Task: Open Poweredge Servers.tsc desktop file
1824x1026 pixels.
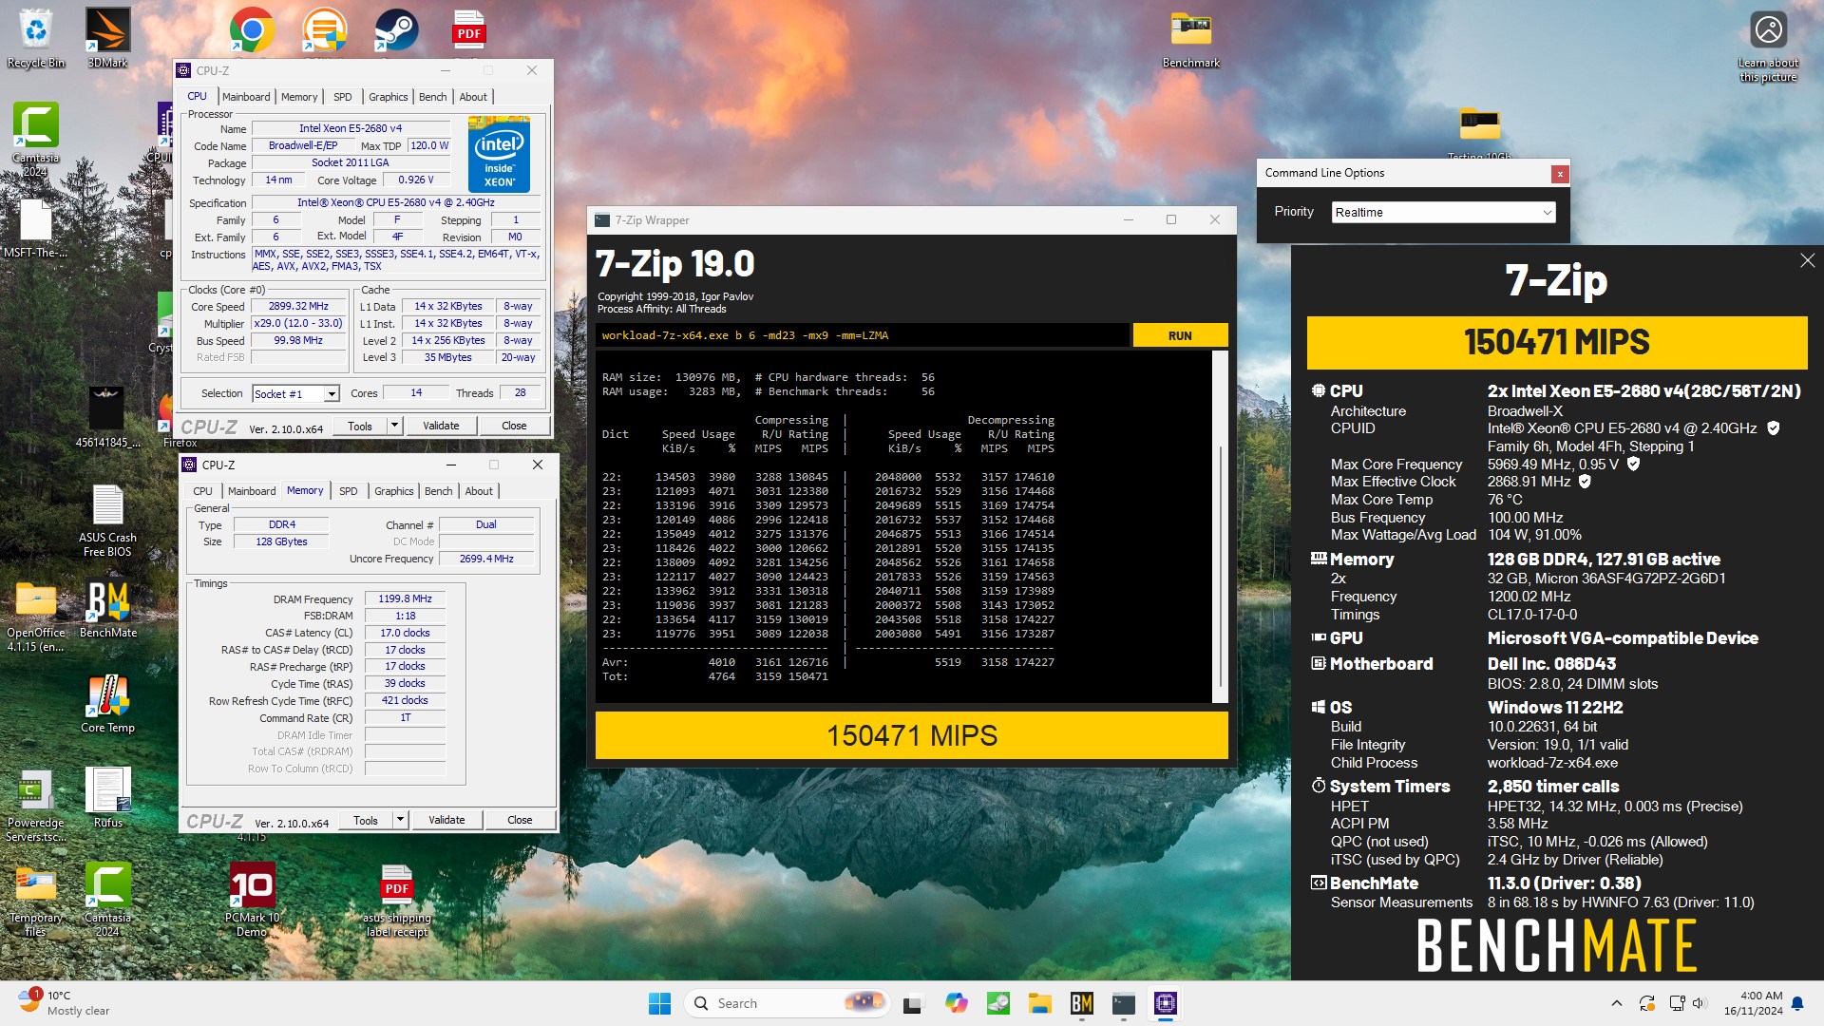Action: (36, 805)
